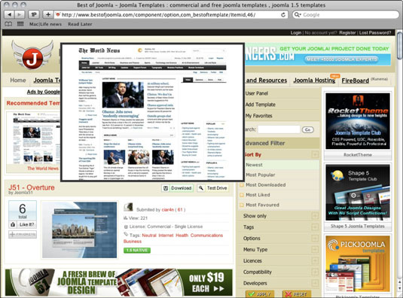
Task: Click the Safari forward arrow button
Action: [20, 14]
